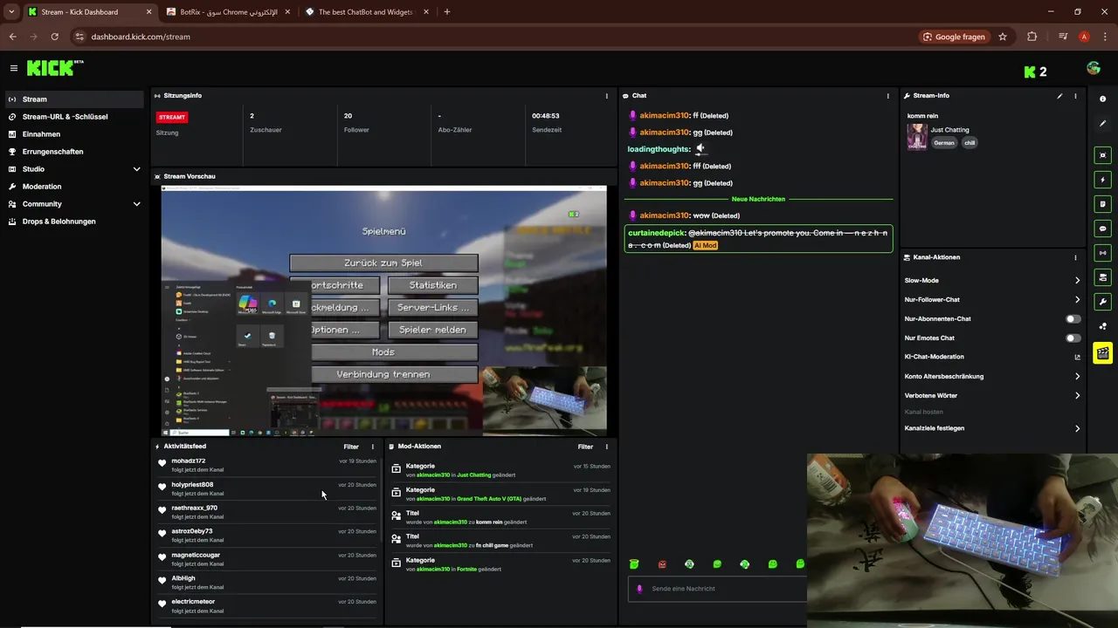This screenshot has width=1118, height=628.
Task: Click Neue Nachrichten divider link in chat
Action: [x=758, y=199]
